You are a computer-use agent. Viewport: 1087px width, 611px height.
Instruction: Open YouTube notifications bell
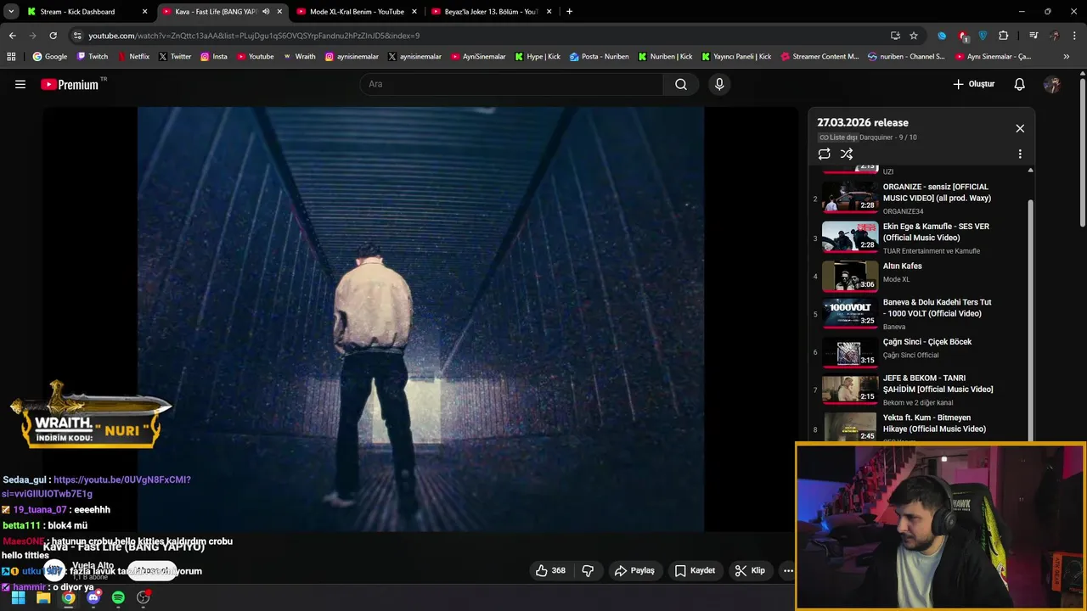[1019, 84]
